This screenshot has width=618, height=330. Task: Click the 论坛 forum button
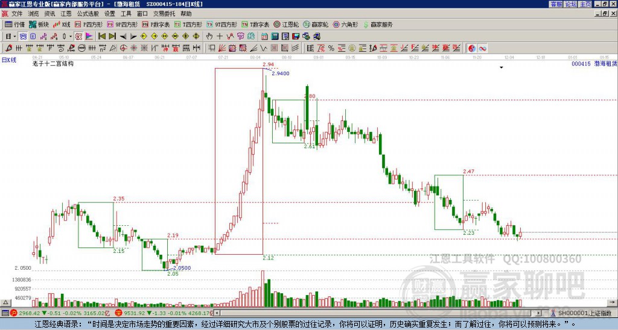tap(570, 4)
